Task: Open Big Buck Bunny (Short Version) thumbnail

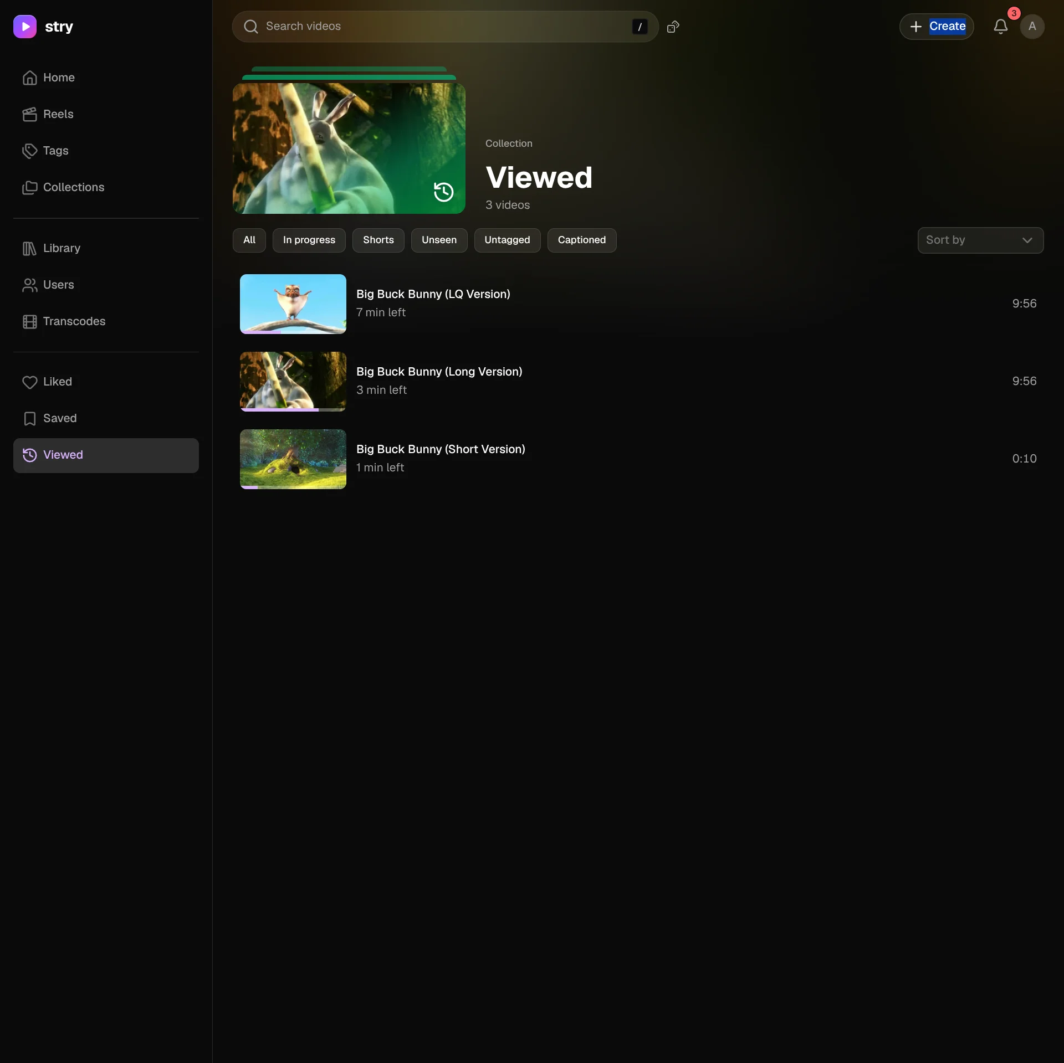Action: tap(293, 459)
